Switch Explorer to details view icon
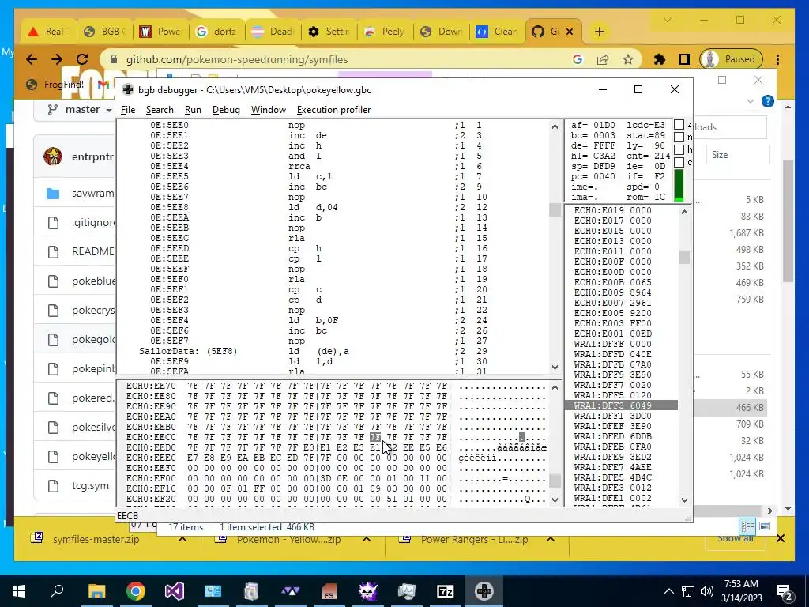 coord(747,526)
